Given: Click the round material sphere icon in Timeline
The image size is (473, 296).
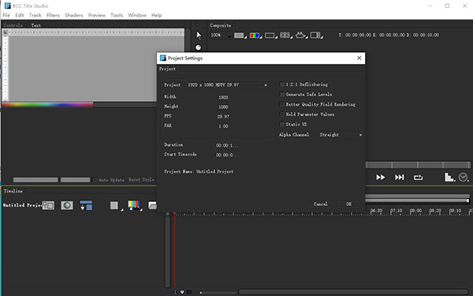Looking at the screenshot, I should tap(67, 205).
